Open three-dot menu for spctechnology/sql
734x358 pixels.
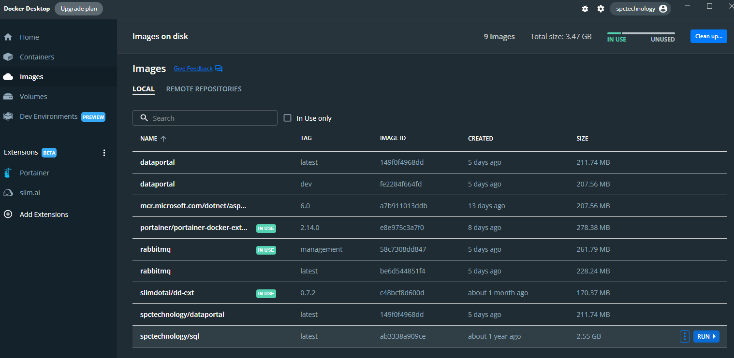[684, 336]
